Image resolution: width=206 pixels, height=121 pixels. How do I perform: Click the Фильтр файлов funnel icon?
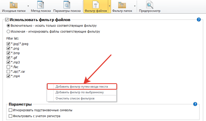(x=96, y=5)
